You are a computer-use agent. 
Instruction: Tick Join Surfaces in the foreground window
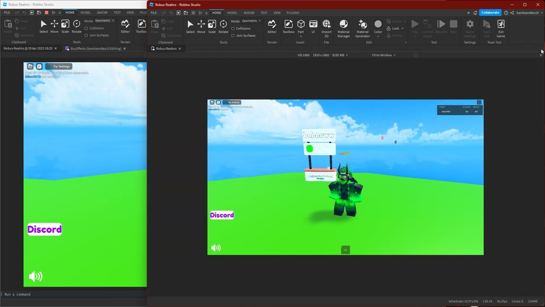233,36
